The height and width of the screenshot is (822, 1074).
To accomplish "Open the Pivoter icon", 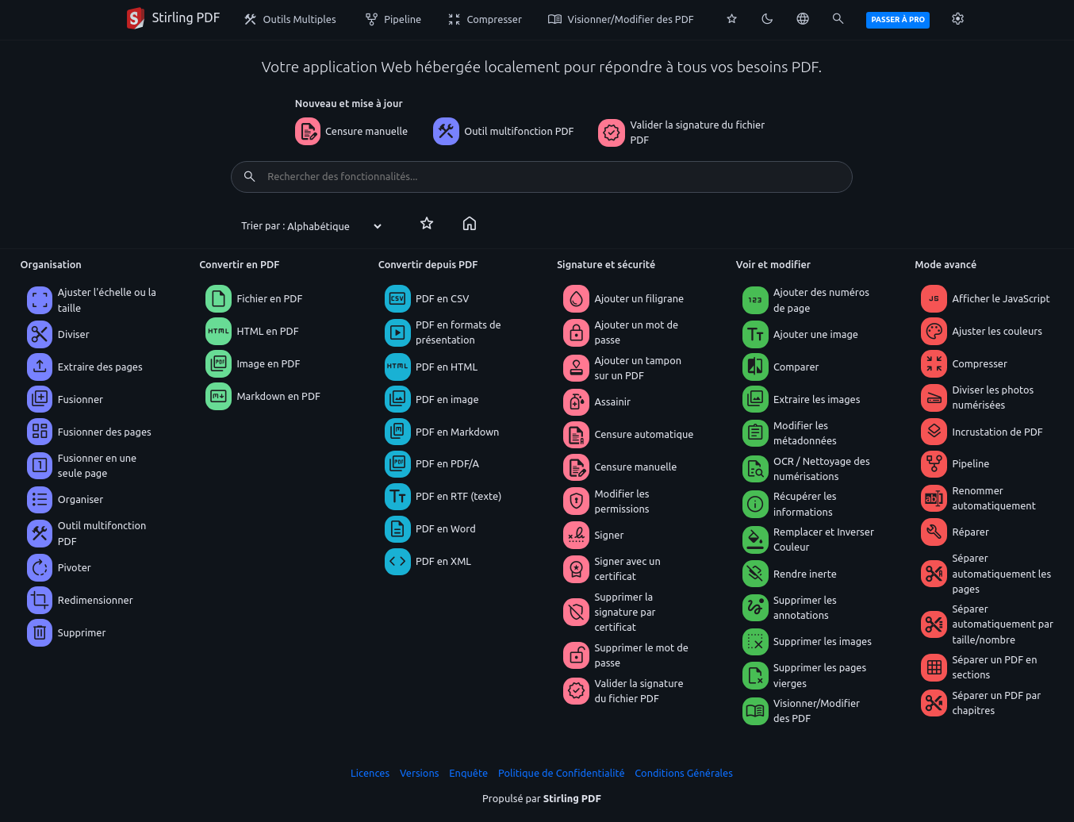I will [40, 567].
